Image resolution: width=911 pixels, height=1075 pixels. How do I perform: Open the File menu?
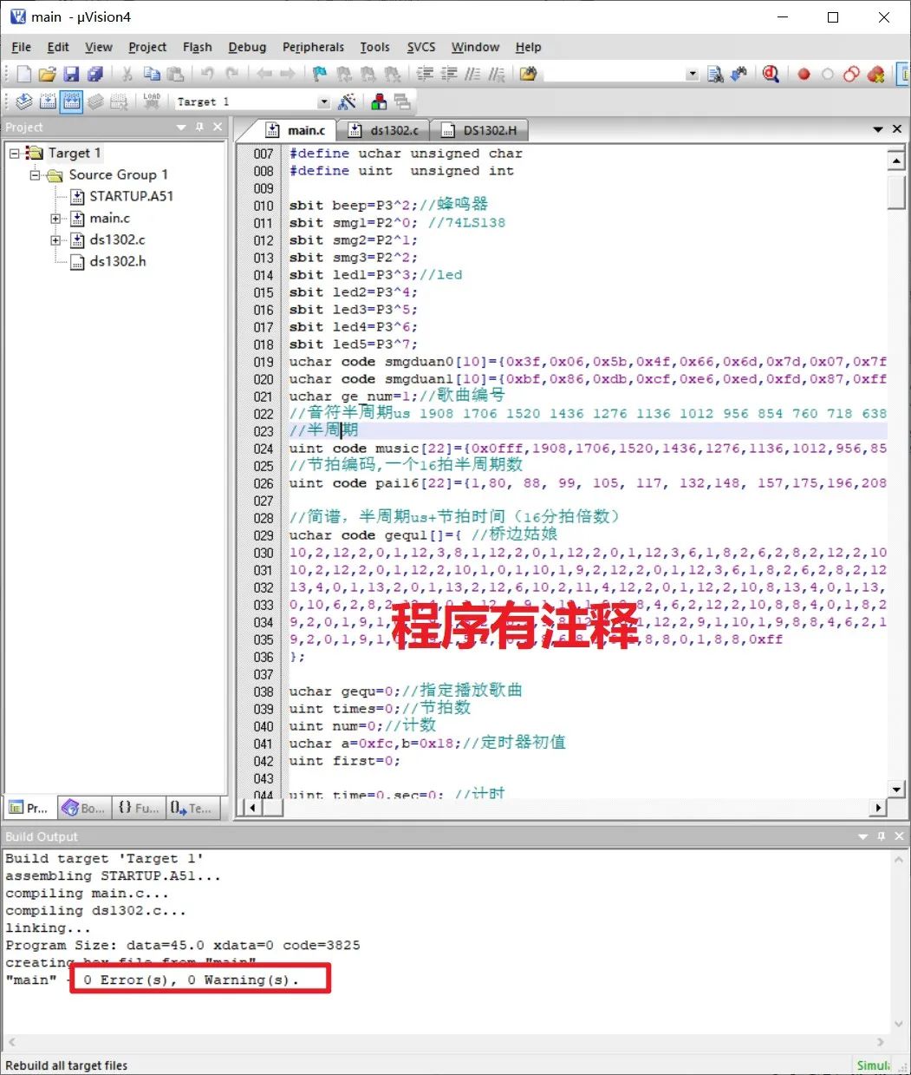point(22,47)
